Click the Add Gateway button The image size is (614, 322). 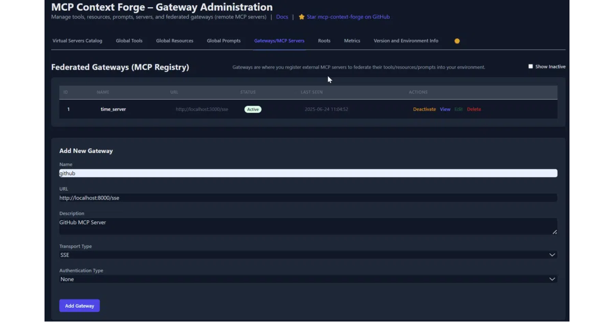click(x=79, y=306)
